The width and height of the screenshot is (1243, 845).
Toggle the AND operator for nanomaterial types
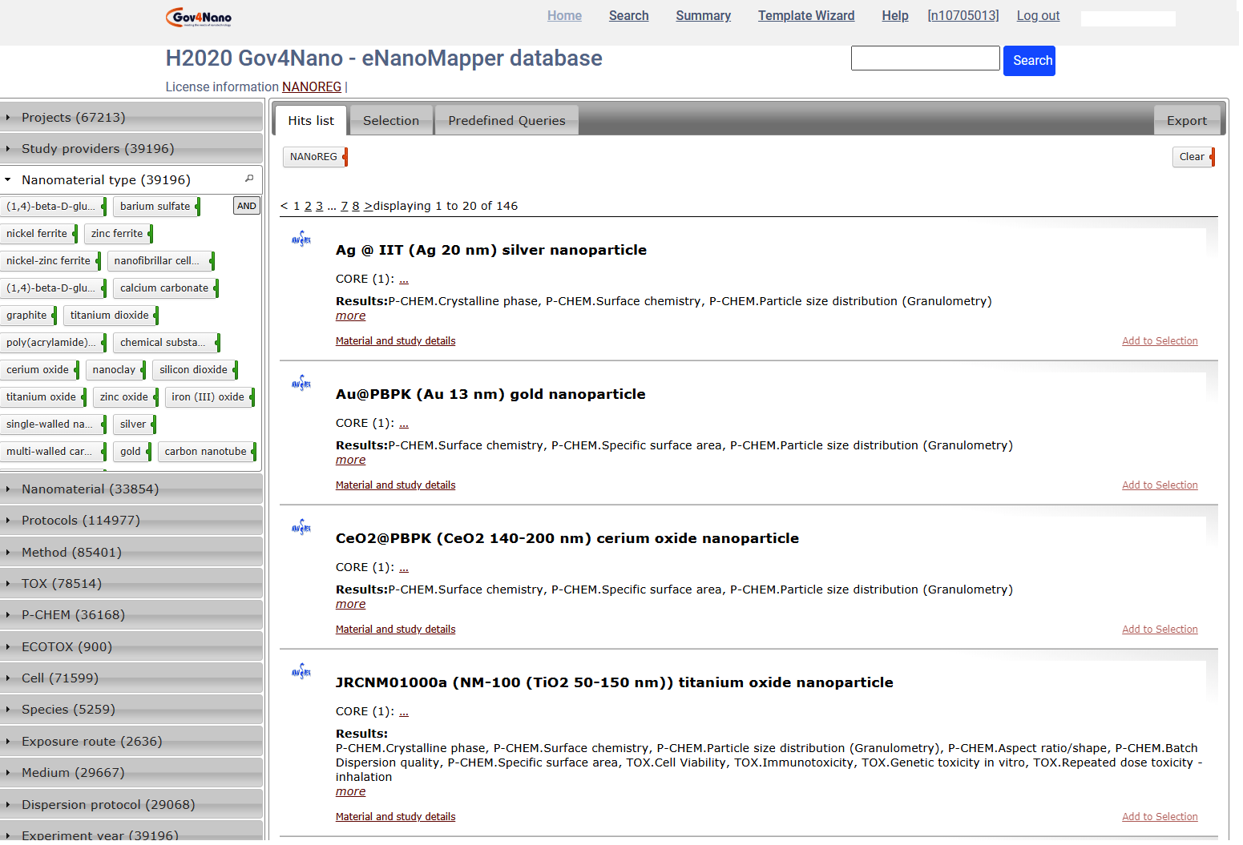247,206
